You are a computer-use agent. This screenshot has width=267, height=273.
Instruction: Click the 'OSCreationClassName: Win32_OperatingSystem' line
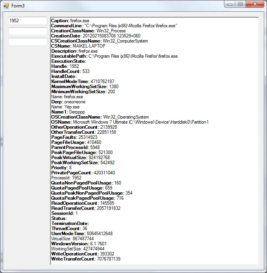pyautogui.click(x=100, y=117)
